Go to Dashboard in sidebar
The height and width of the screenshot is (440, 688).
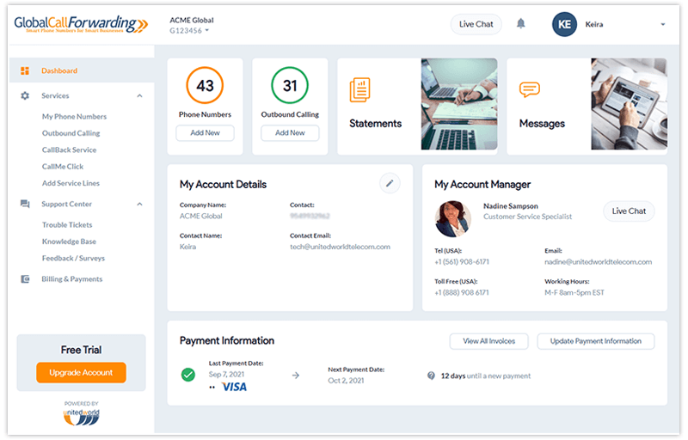click(x=82, y=70)
